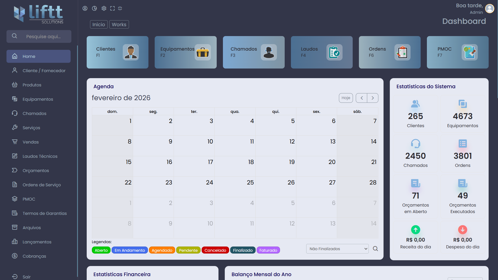Image resolution: width=498 pixels, height=280 pixels.
Task: Click the agenda filter search magnifier icon
Action: point(375,249)
